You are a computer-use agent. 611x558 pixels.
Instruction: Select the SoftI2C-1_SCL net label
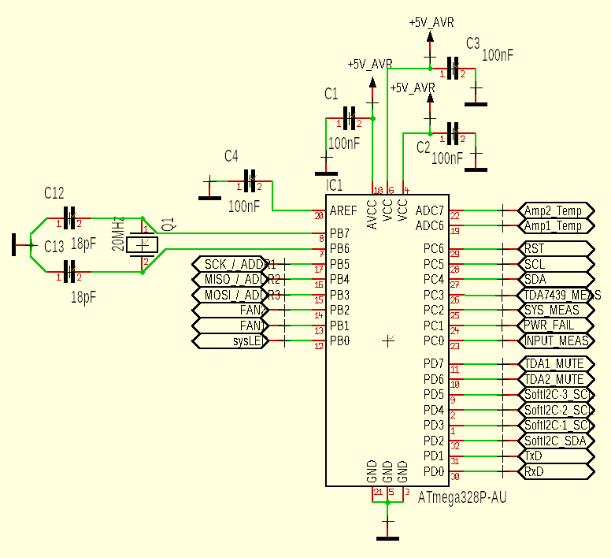point(556,425)
